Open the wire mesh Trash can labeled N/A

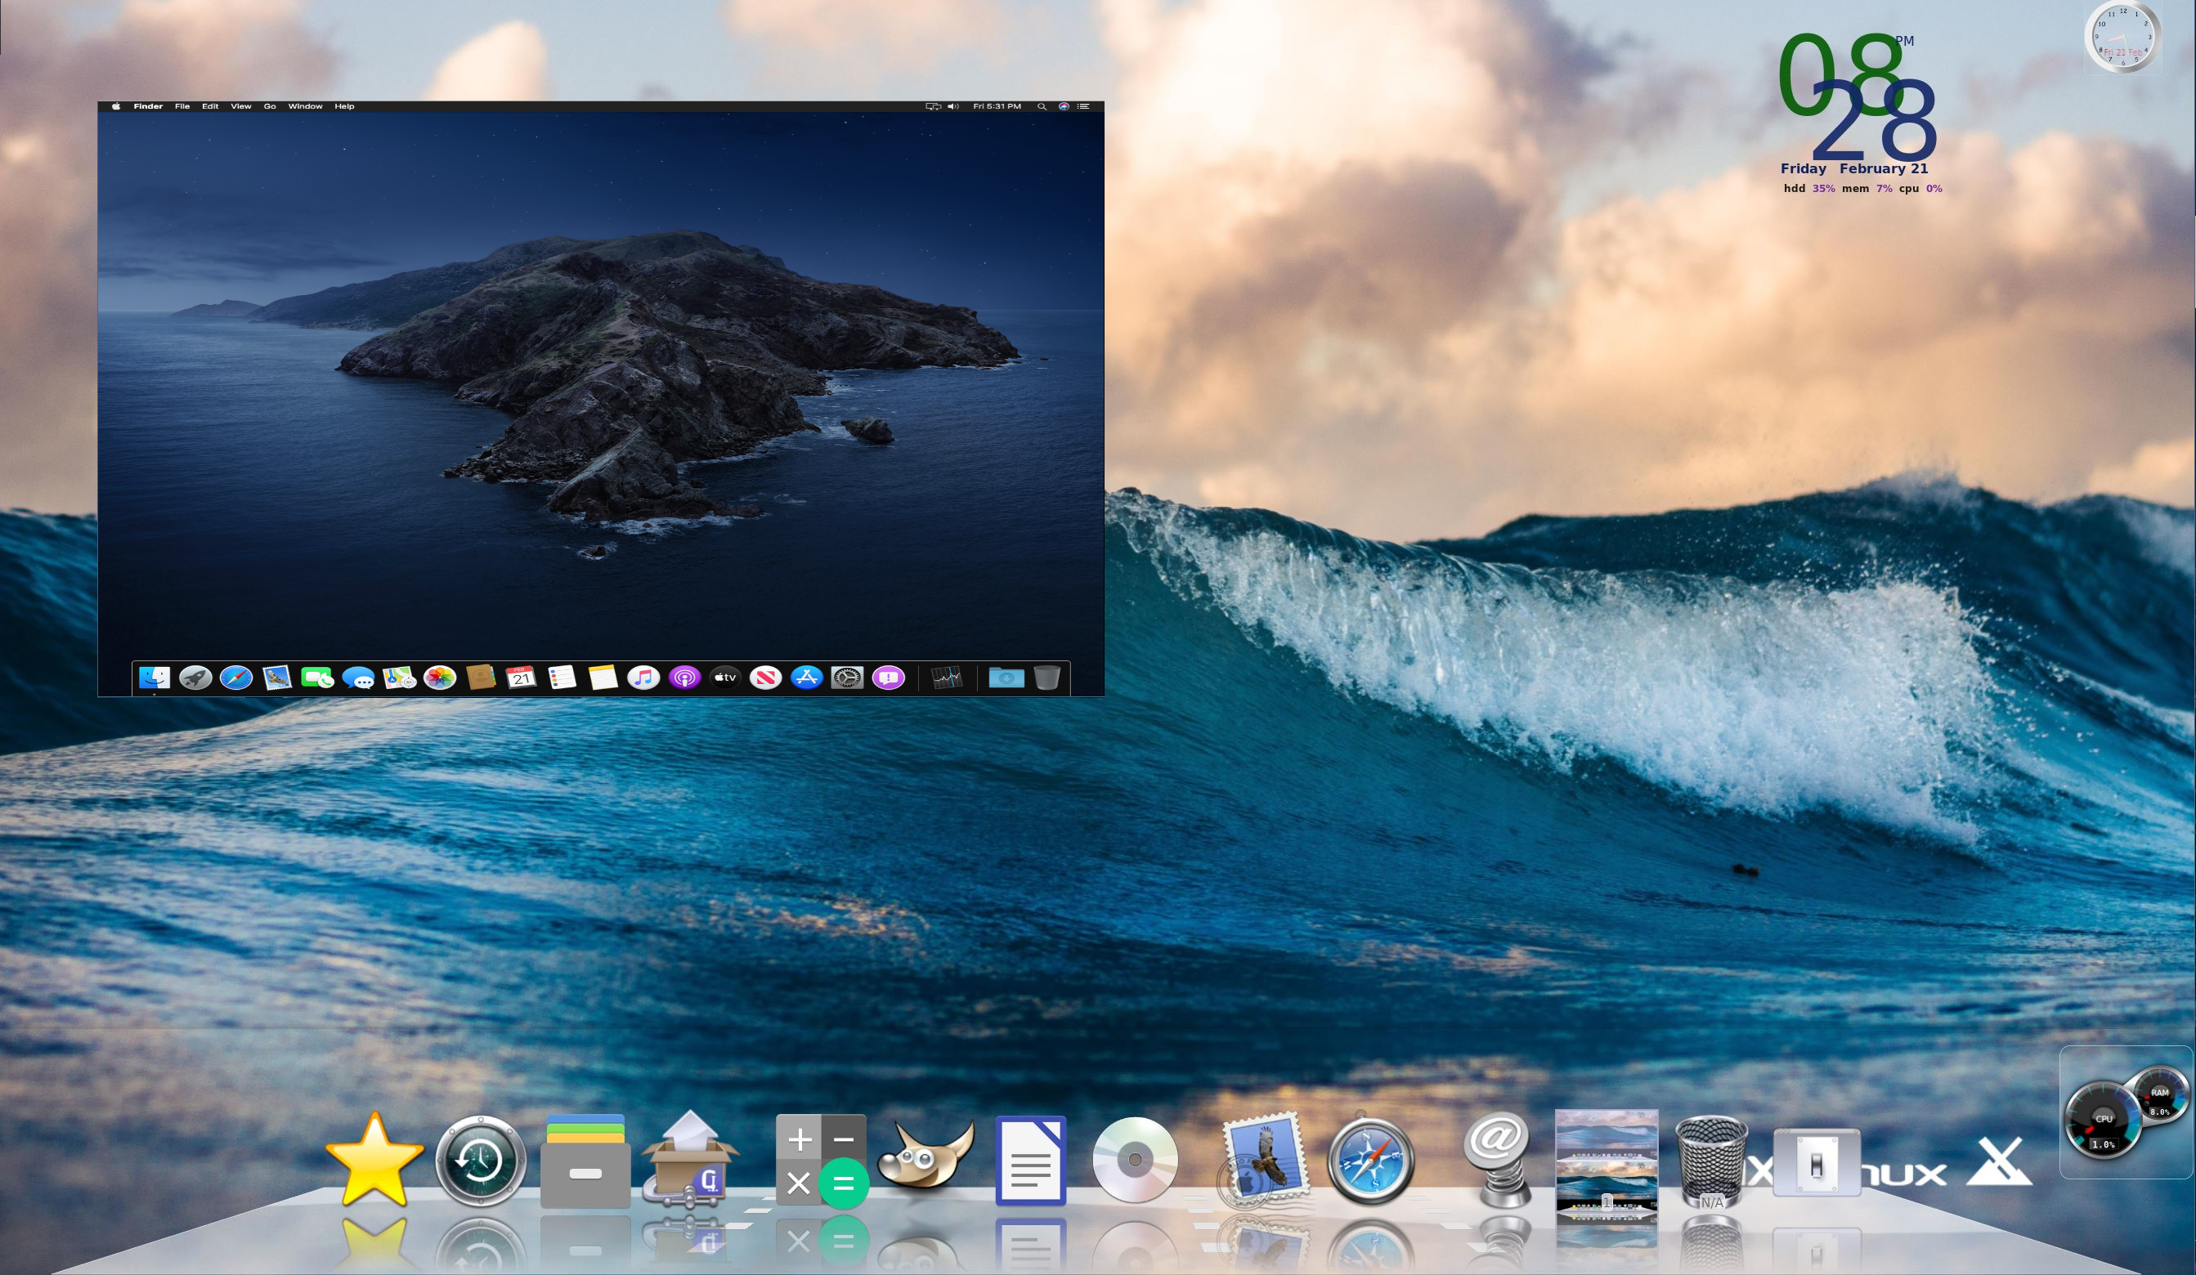[1711, 1161]
